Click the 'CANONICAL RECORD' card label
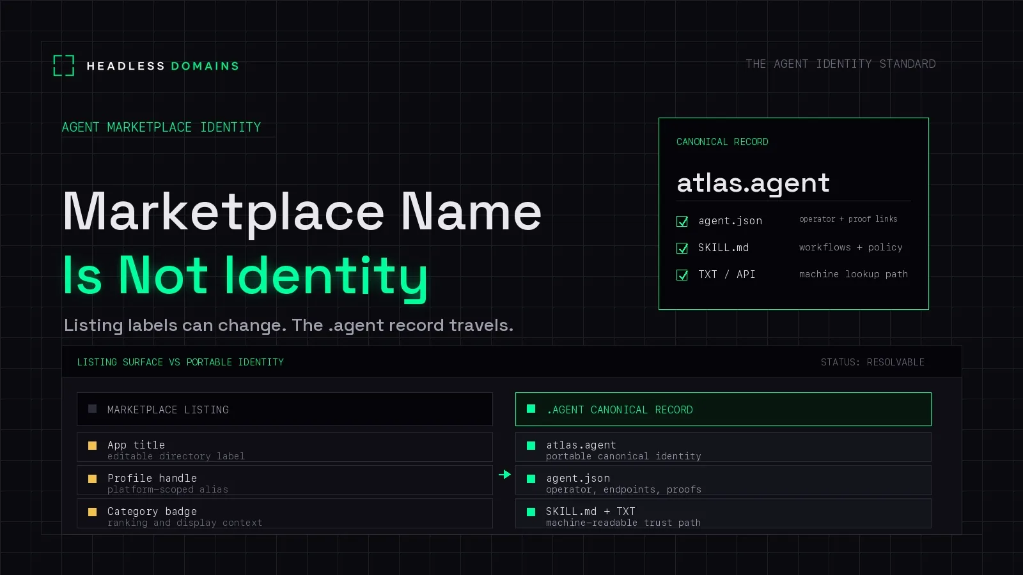This screenshot has width=1023, height=575. click(x=722, y=142)
